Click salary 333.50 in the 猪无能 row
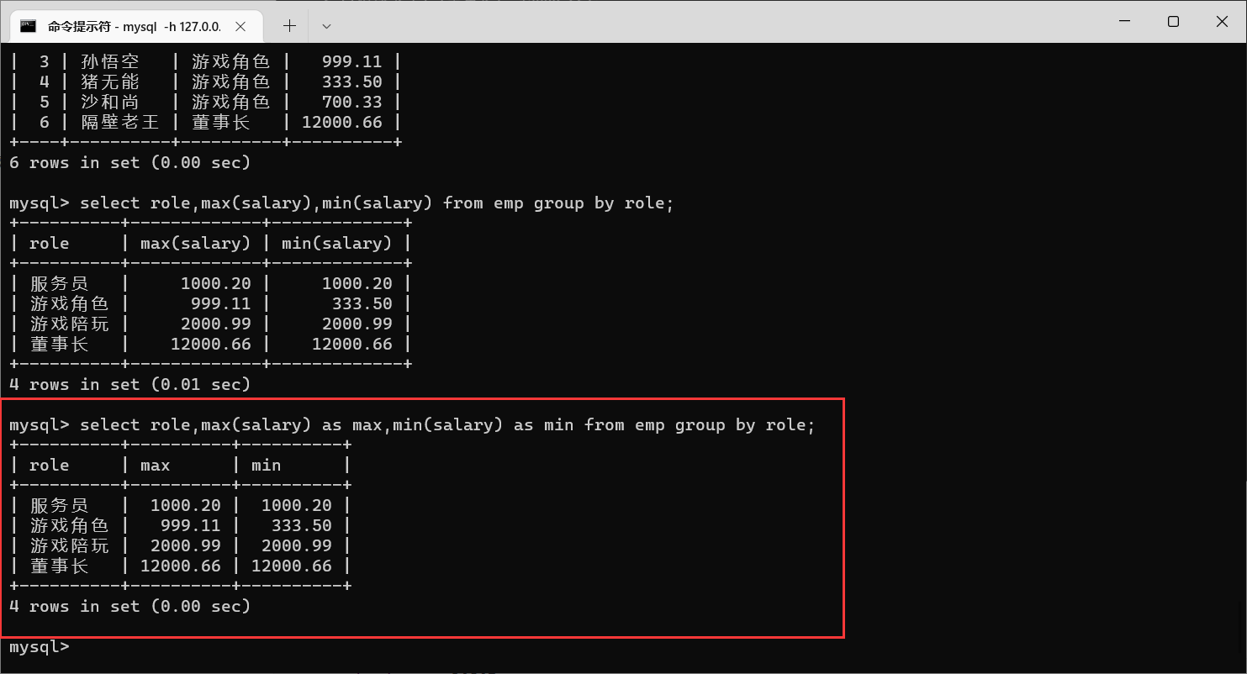Image resolution: width=1247 pixels, height=674 pixels. (x=351, y=82)
